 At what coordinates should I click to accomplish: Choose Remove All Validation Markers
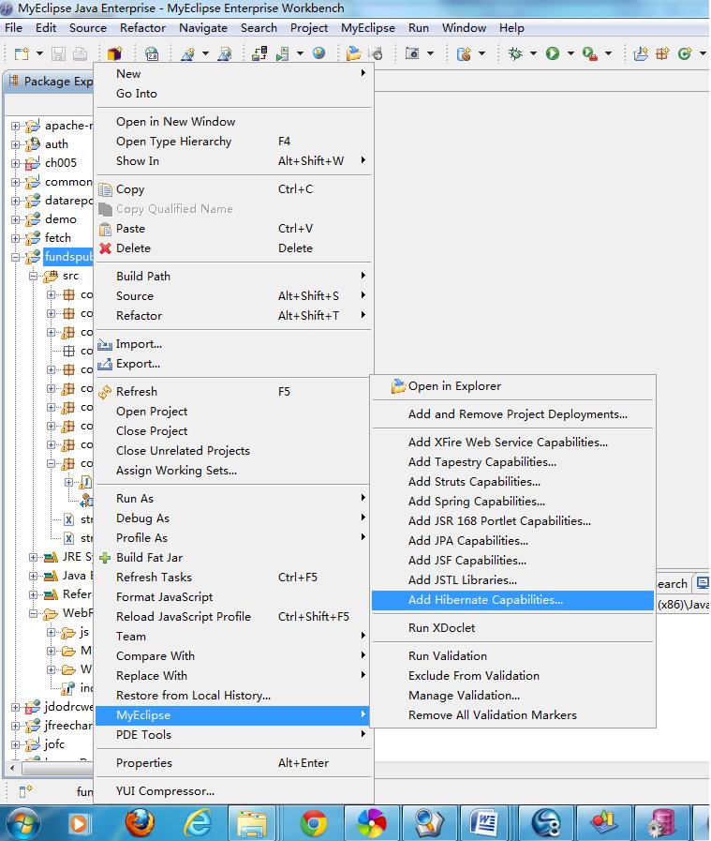point(512,715)
